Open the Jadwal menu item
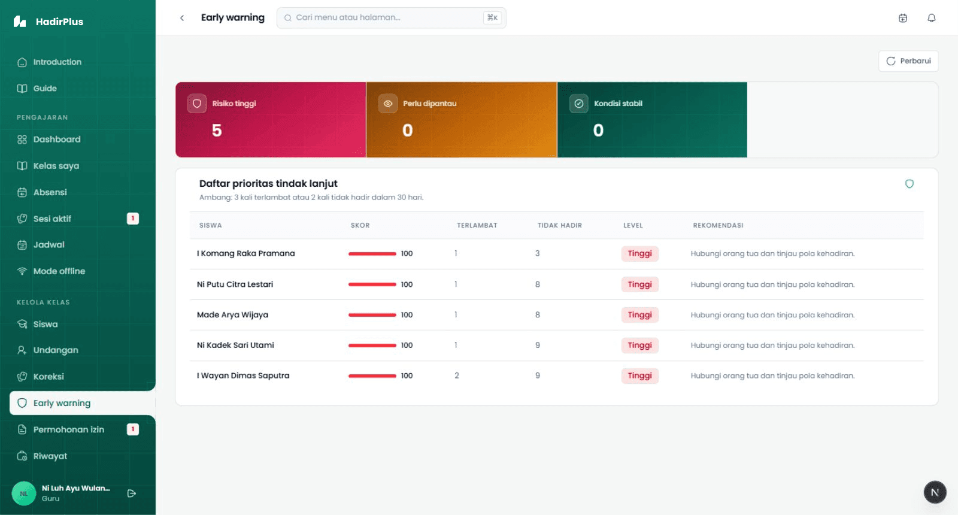Viewport: 958px width, 515px height. (x=83, y=245)
